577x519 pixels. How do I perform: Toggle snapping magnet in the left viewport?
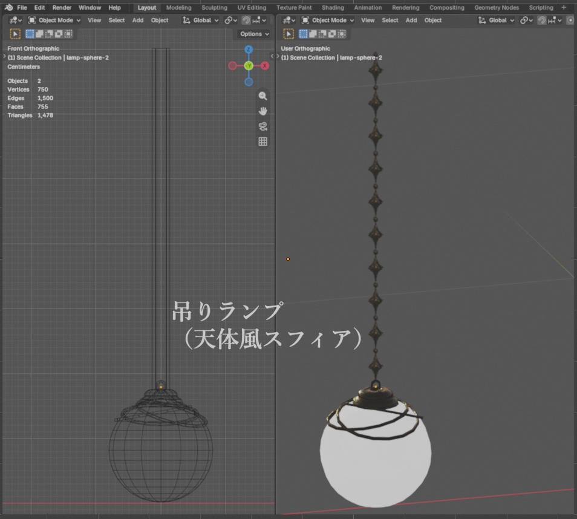(246, 20)
